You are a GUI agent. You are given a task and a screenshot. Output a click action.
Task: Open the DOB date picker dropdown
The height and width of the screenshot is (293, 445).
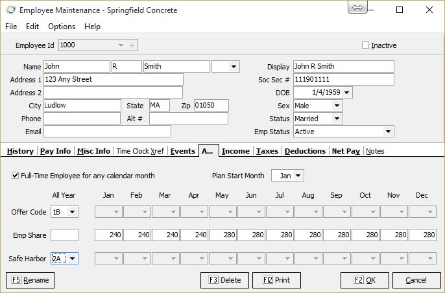[347, 93]
